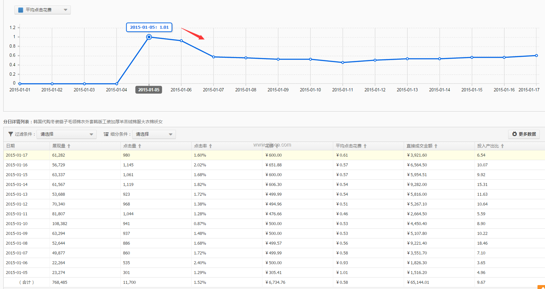The width and height of the screenshot is (545, 289).
Task: Sort by 直接成交金额 arrow icon
Action: tap(436, 146)
